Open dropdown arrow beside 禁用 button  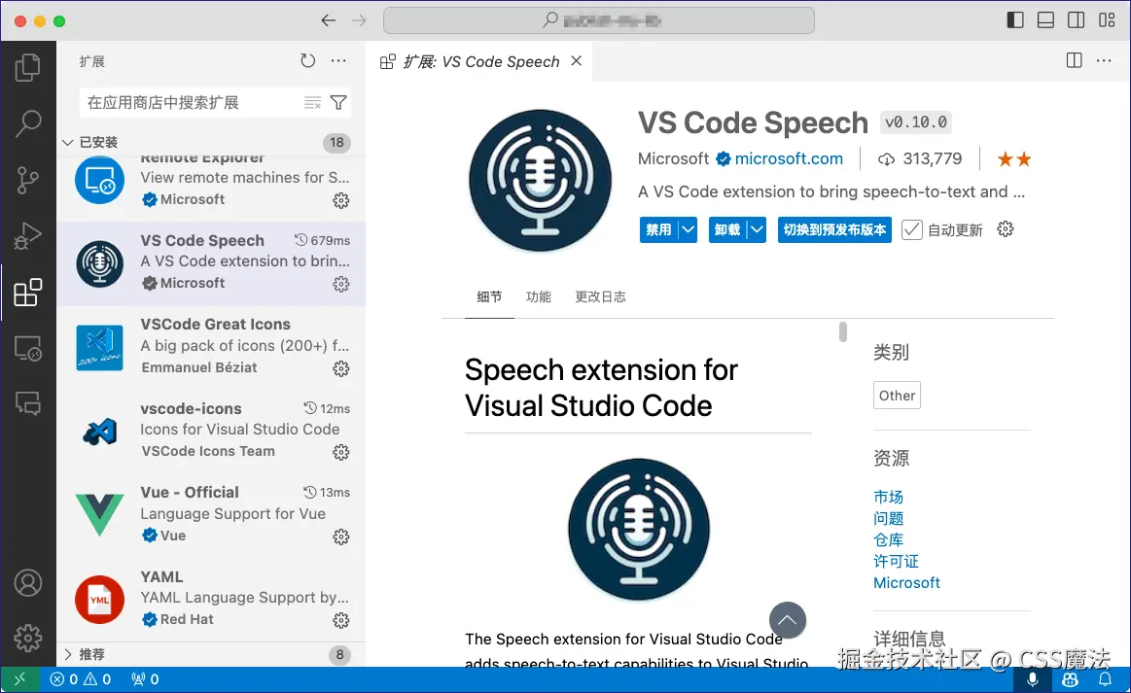(689, 230)
